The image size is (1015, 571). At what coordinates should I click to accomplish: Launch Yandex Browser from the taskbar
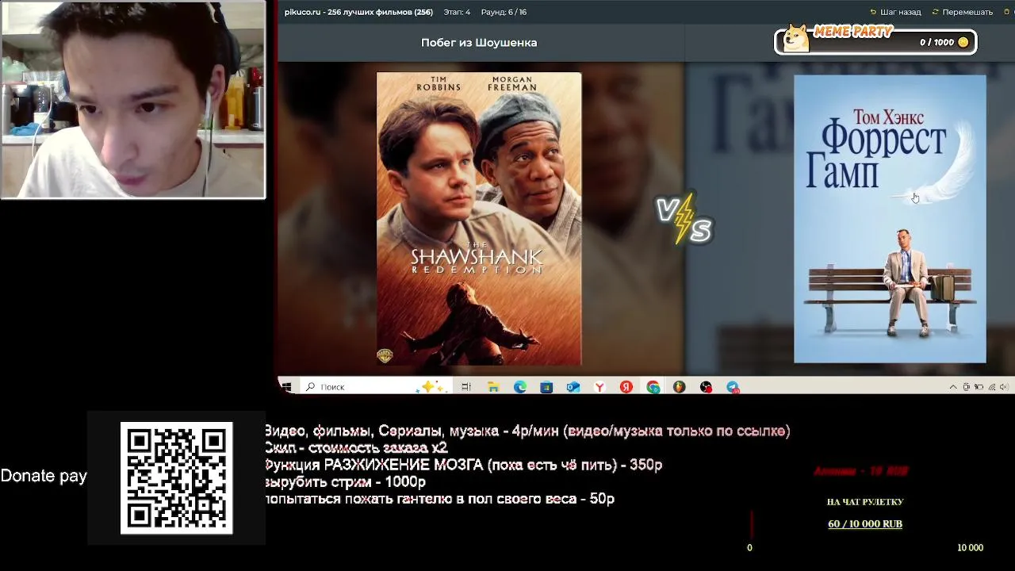tap(600, 387)
